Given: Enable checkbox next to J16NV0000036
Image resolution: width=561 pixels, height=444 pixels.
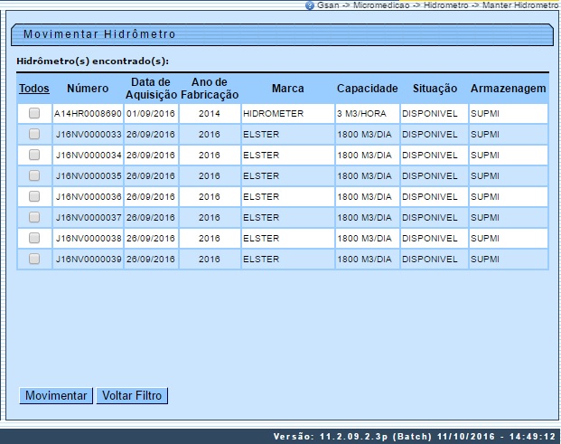Looking at the screenshot, I should pos(34,196).
